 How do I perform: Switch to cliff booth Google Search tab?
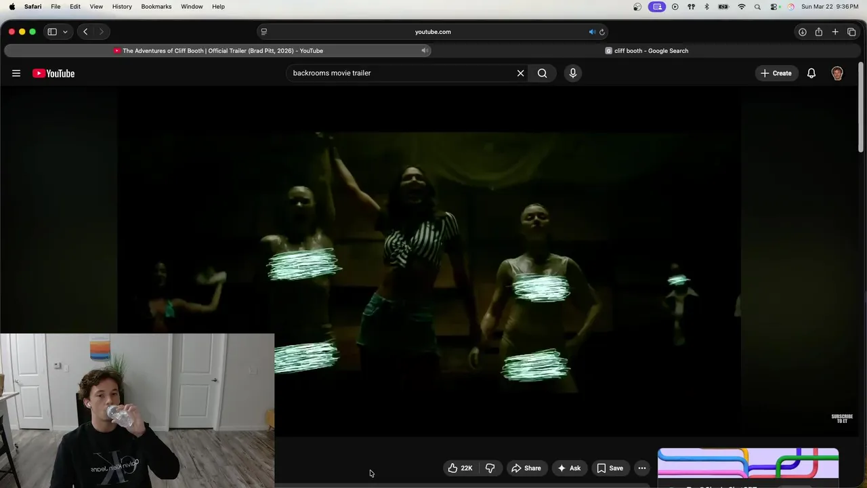pyautogui.click(x=647, y=51)
